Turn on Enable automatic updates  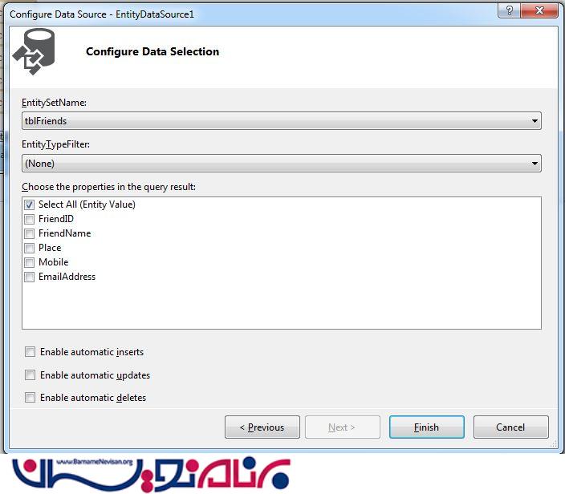click(x=30, y=375)
